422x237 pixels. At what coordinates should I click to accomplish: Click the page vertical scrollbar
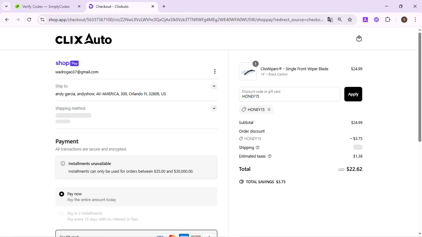click(419, 87)
